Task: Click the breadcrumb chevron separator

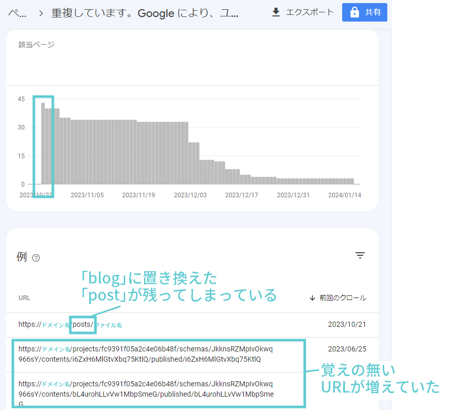Action: coord(41,13)
